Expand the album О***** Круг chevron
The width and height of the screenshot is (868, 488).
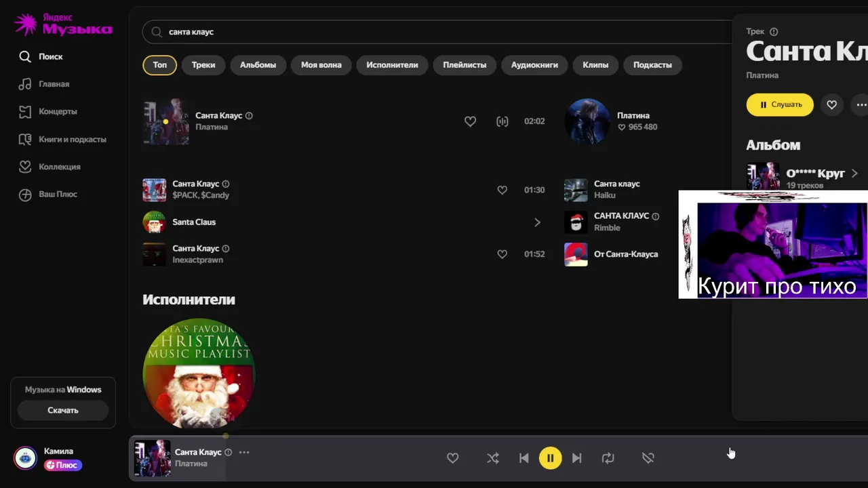(854, 174)
